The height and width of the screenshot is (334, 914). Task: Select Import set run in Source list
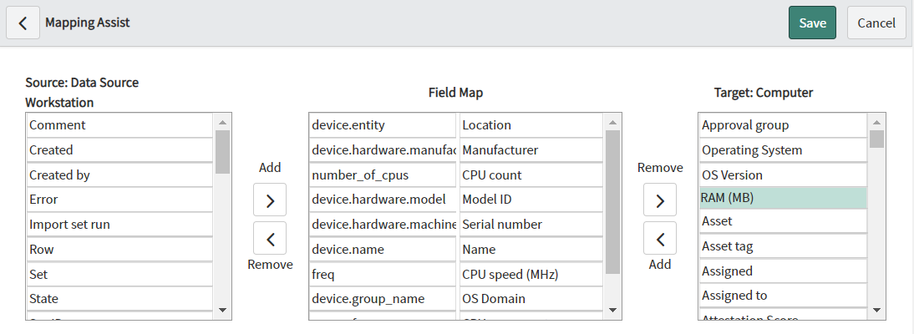pyautogui.click(x=120, y=225)
